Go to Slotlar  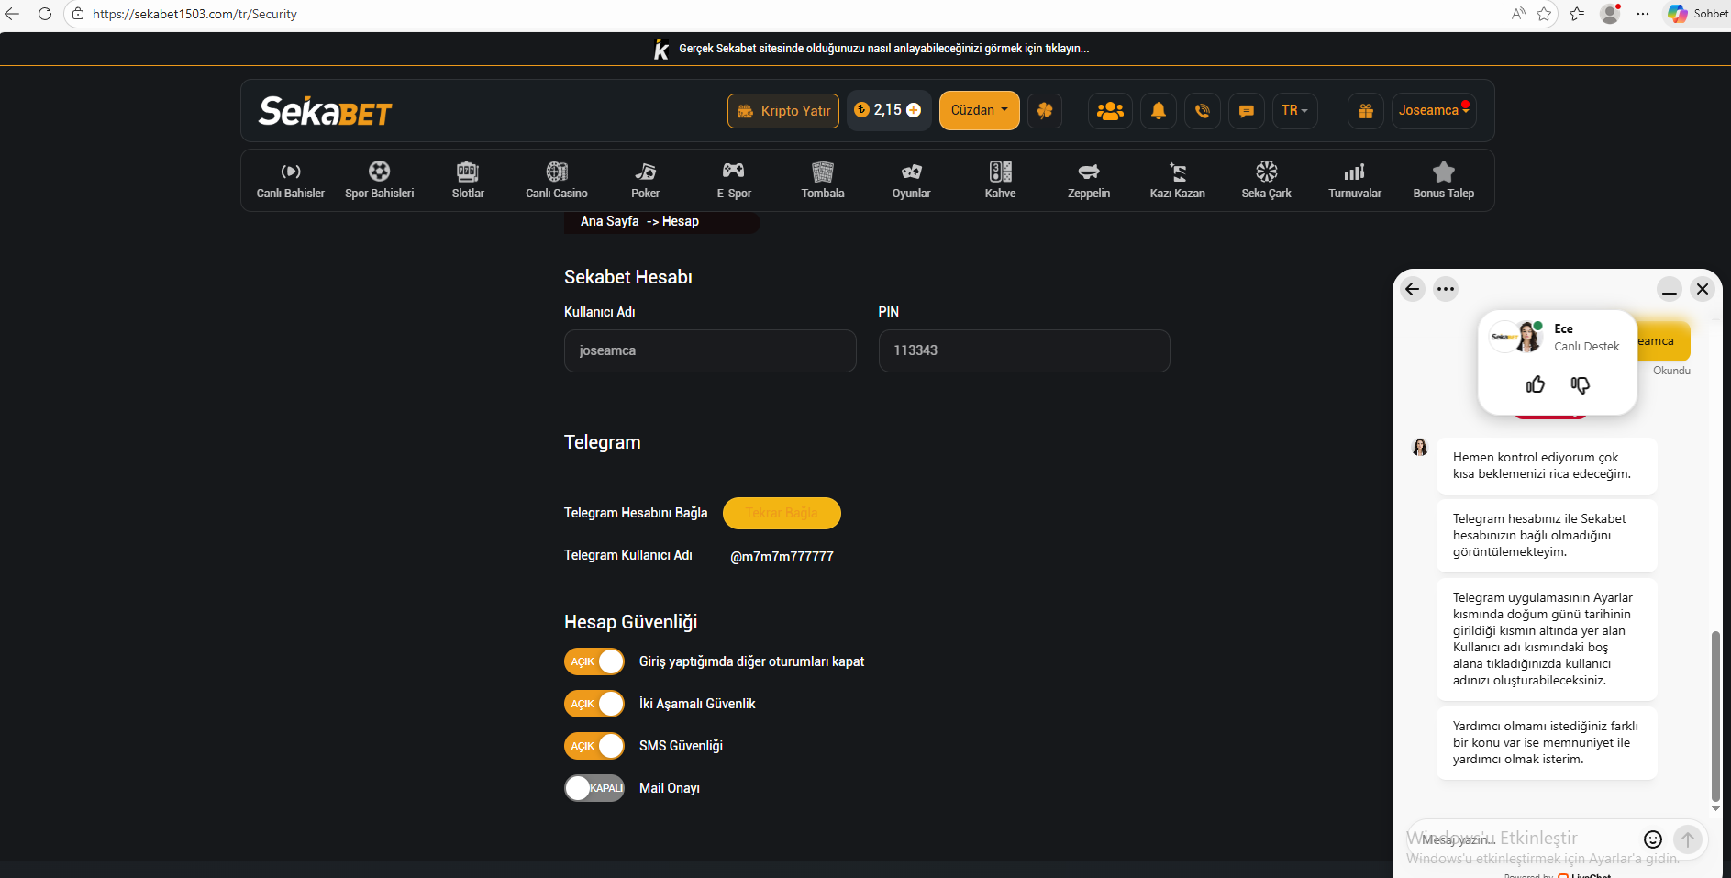pos(468,181)
